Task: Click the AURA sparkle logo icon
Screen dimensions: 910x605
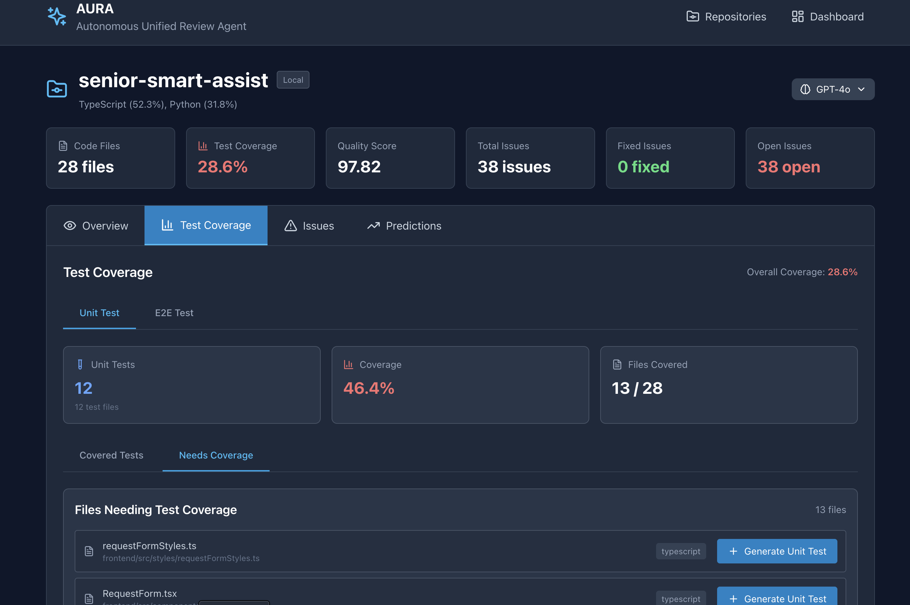Action: click(x=57, y=17)
